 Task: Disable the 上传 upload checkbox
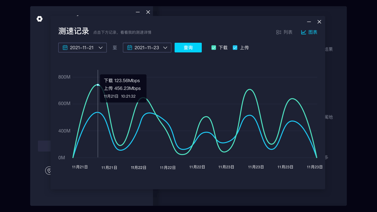pyautogui.click(x=235, y=47)
